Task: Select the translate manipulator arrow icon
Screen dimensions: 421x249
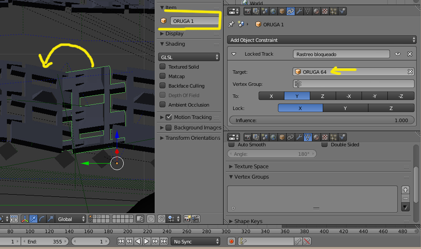Action: coord(33,219)
